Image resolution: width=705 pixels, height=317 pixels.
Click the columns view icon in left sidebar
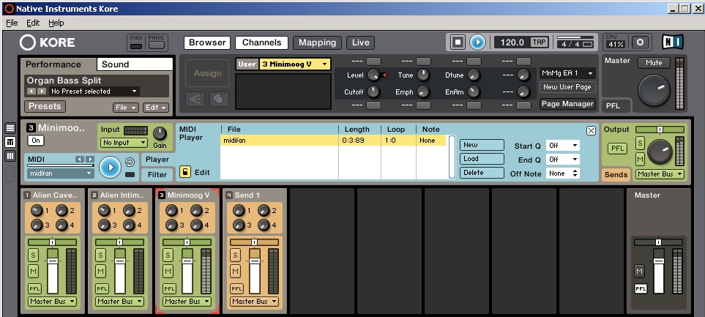click(10, 156)
